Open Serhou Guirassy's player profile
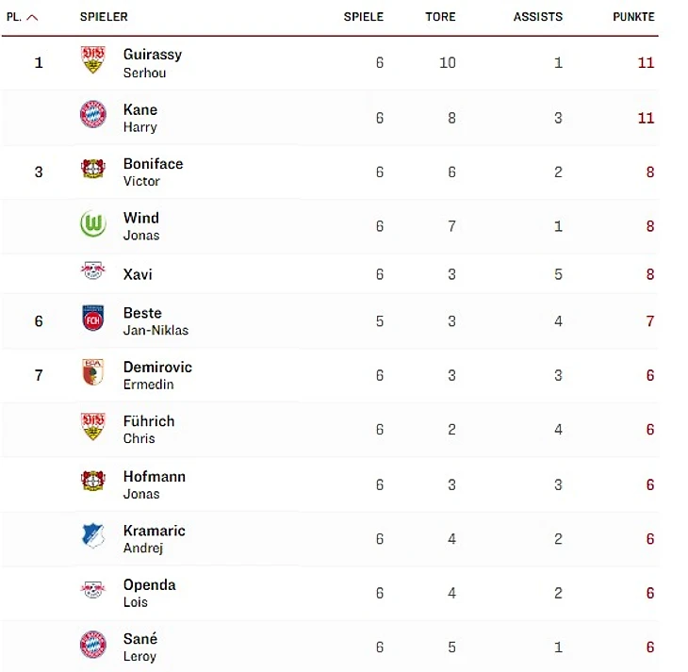This screenshot has height=672, width=688. 152,62
